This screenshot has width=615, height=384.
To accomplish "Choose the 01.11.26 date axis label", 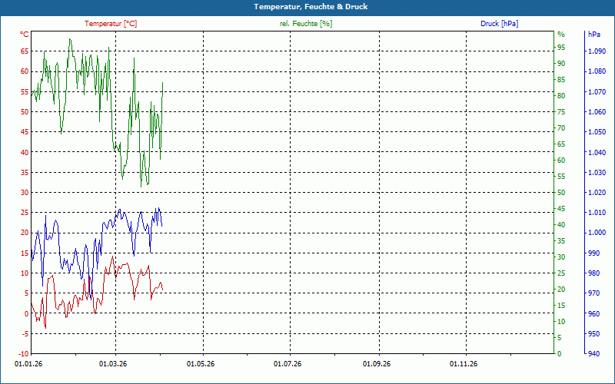I will 465,364.
